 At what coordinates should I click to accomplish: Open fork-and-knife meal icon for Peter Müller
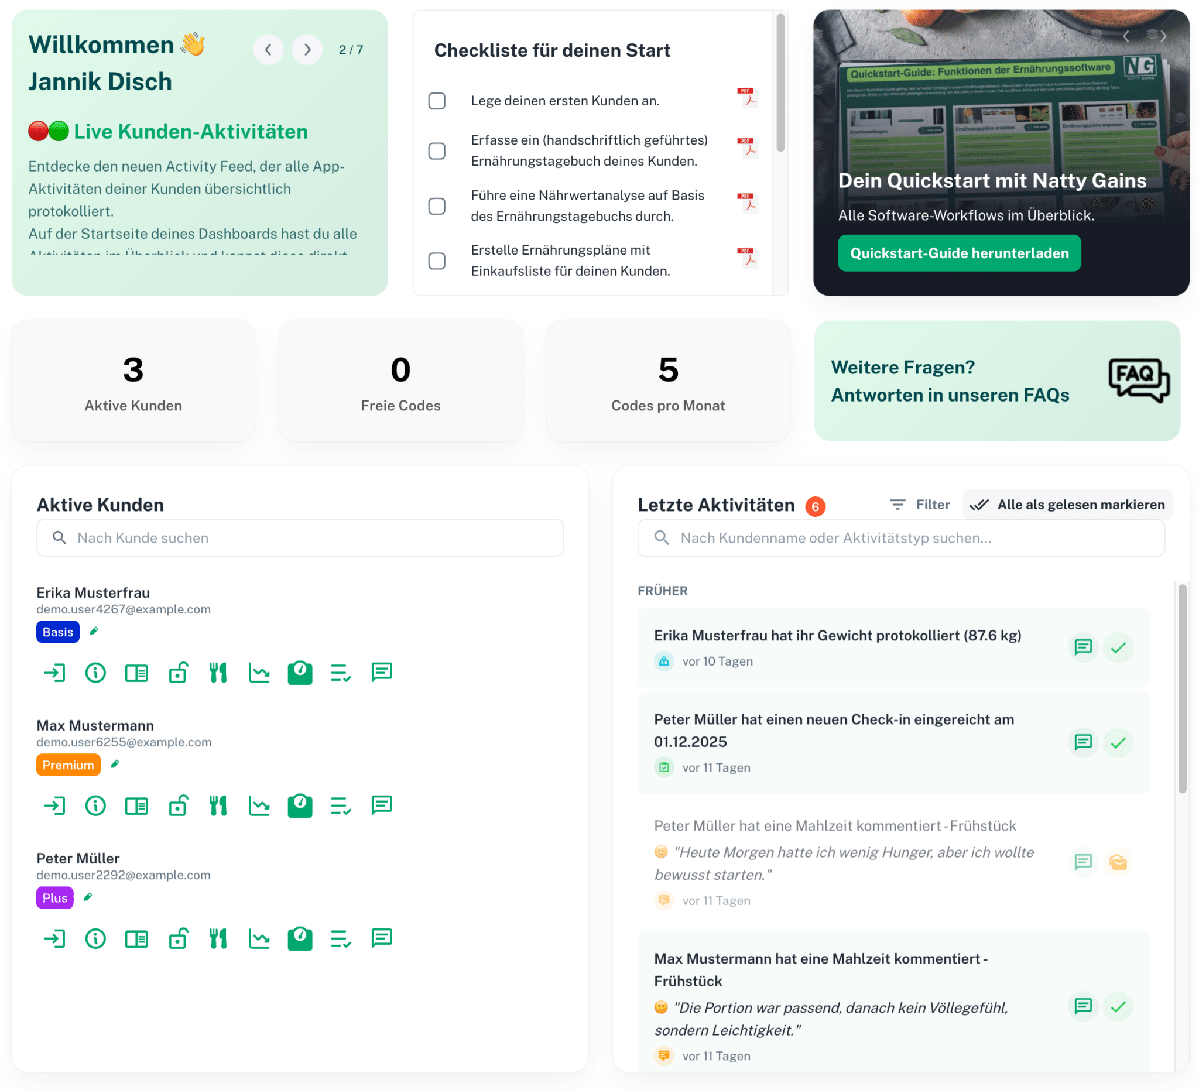pos(218,938)
